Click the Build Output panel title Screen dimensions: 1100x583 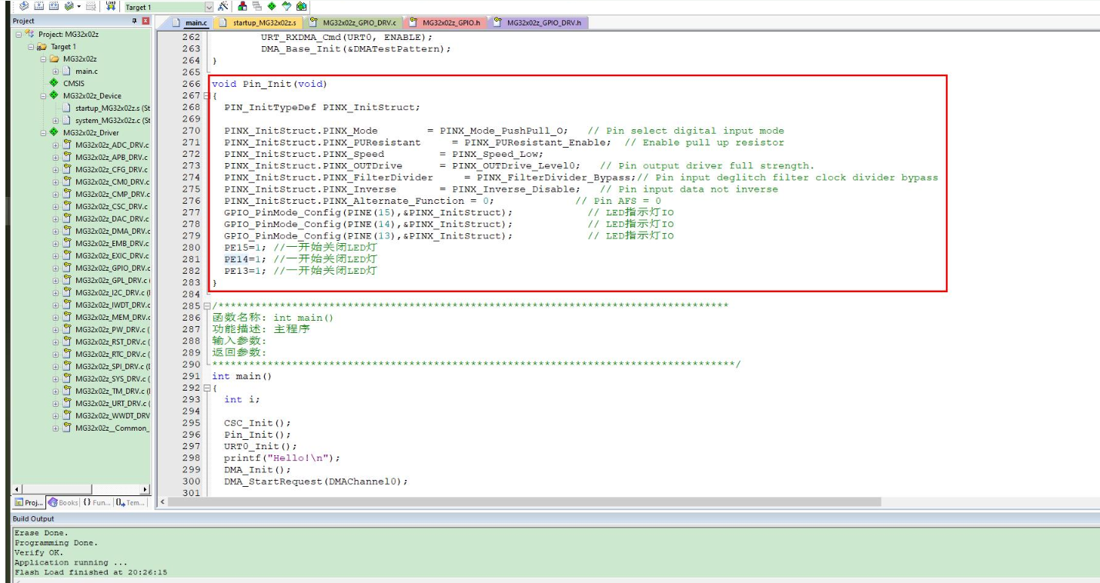coord(34,519)
